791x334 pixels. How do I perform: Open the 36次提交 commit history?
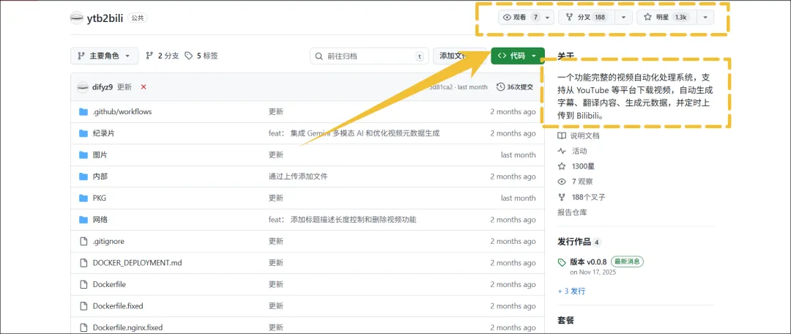[x=515, y=86]
